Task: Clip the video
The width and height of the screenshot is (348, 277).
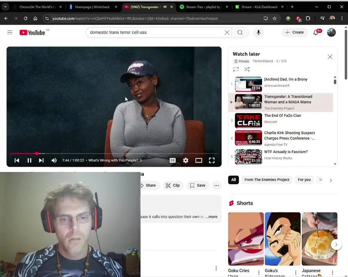Action: click(x=173, y=185)
